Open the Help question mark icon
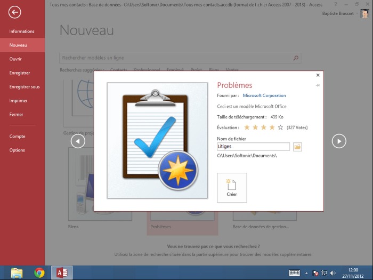The image size is (373, 280). pos(335,4)
